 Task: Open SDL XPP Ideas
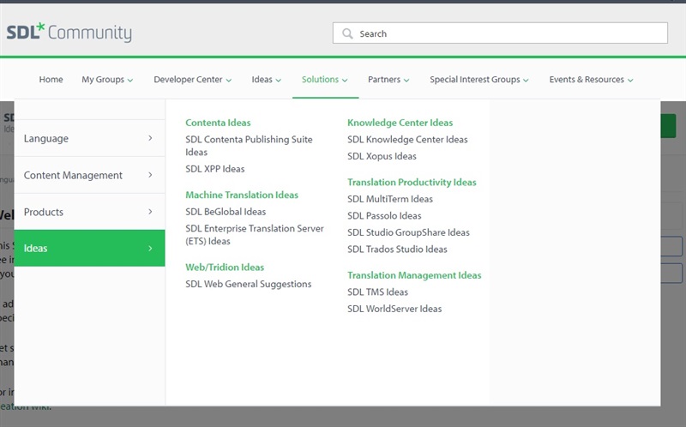215,169
